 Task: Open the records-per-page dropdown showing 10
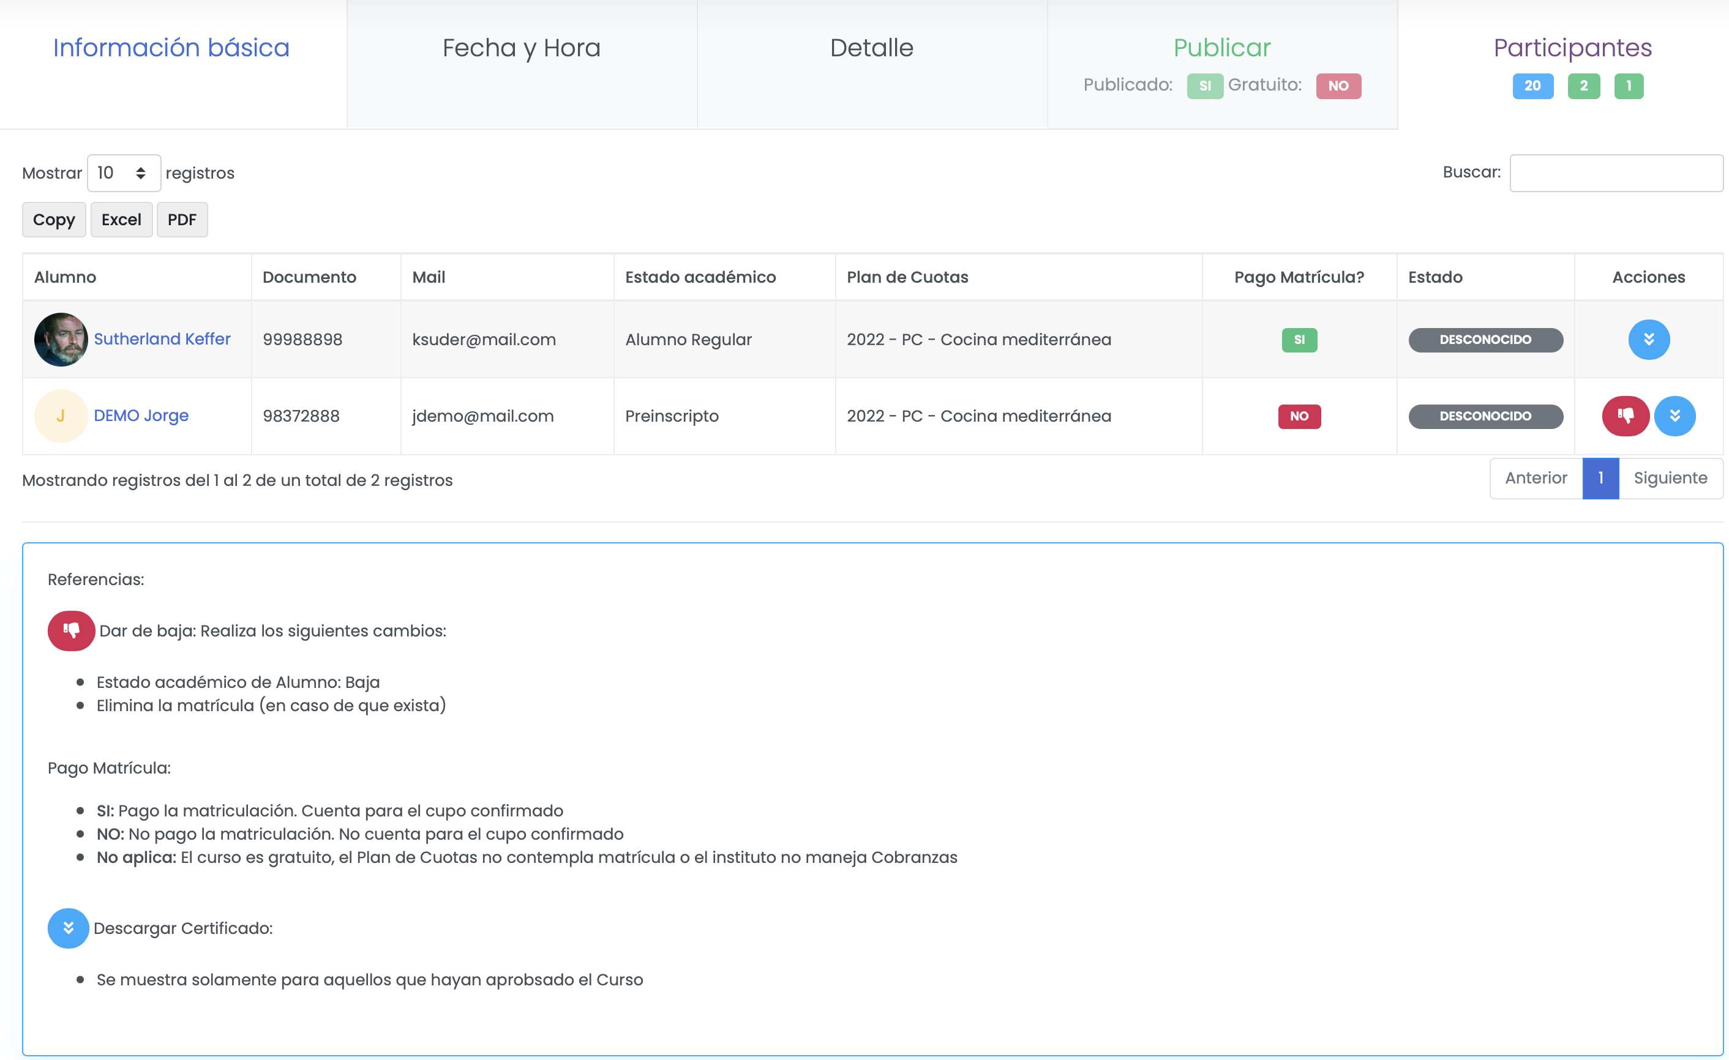[x=124, y=173]
